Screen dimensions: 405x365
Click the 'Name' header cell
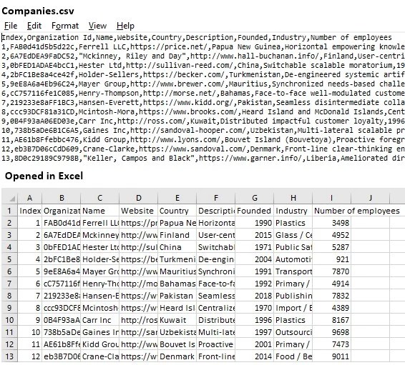[x=100, y=211]
